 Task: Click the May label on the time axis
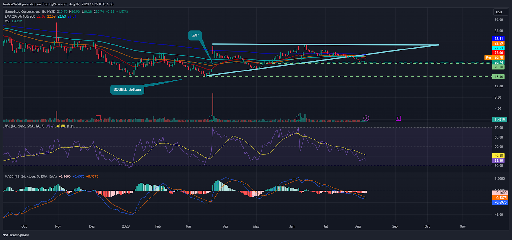(x=256, y=226)
